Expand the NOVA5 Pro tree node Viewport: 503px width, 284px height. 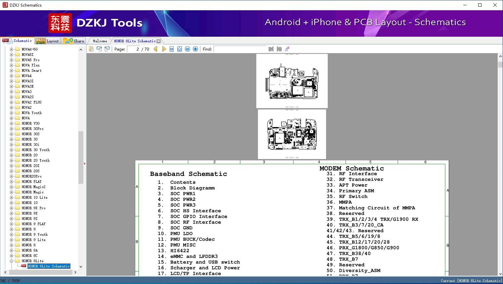coord(11,60)
